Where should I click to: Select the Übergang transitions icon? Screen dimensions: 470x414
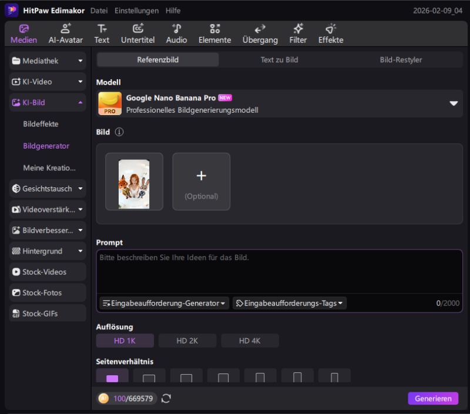(x=260, y=33)
